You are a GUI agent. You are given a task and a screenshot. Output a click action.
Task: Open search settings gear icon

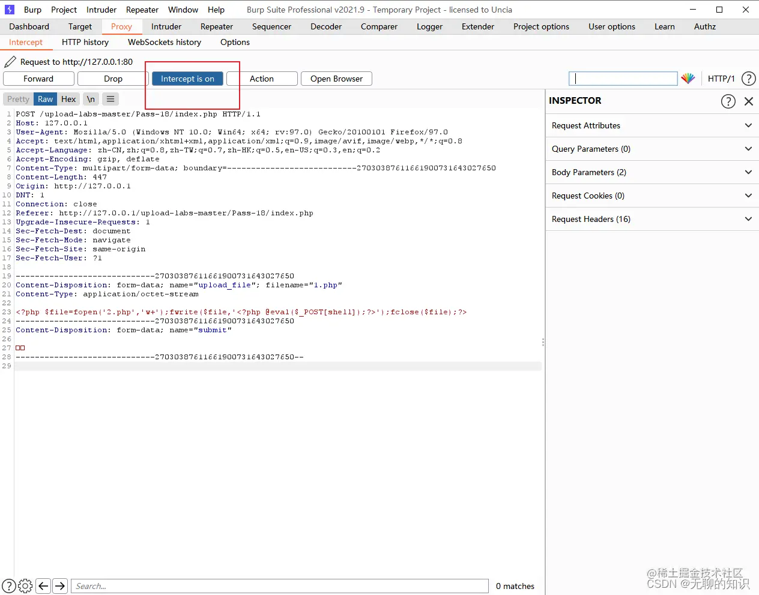coord(25,586)
